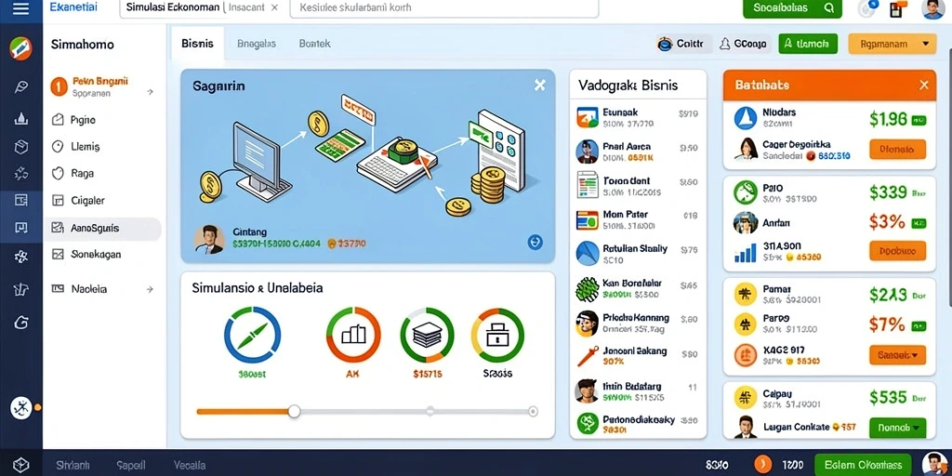Select the pen tool icon in the dark sidebar

pos(20,86)
